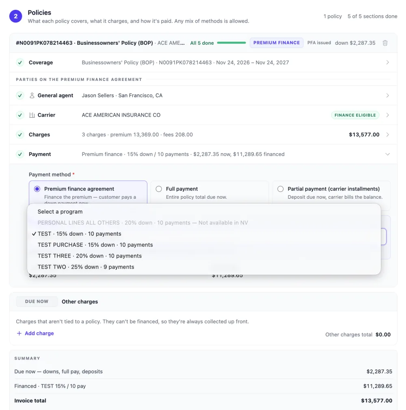This screenshot has width=406, height=410.
Task: Click the Charges green checkmark icon
Action: pyautogui.click(x=20, y=134)
